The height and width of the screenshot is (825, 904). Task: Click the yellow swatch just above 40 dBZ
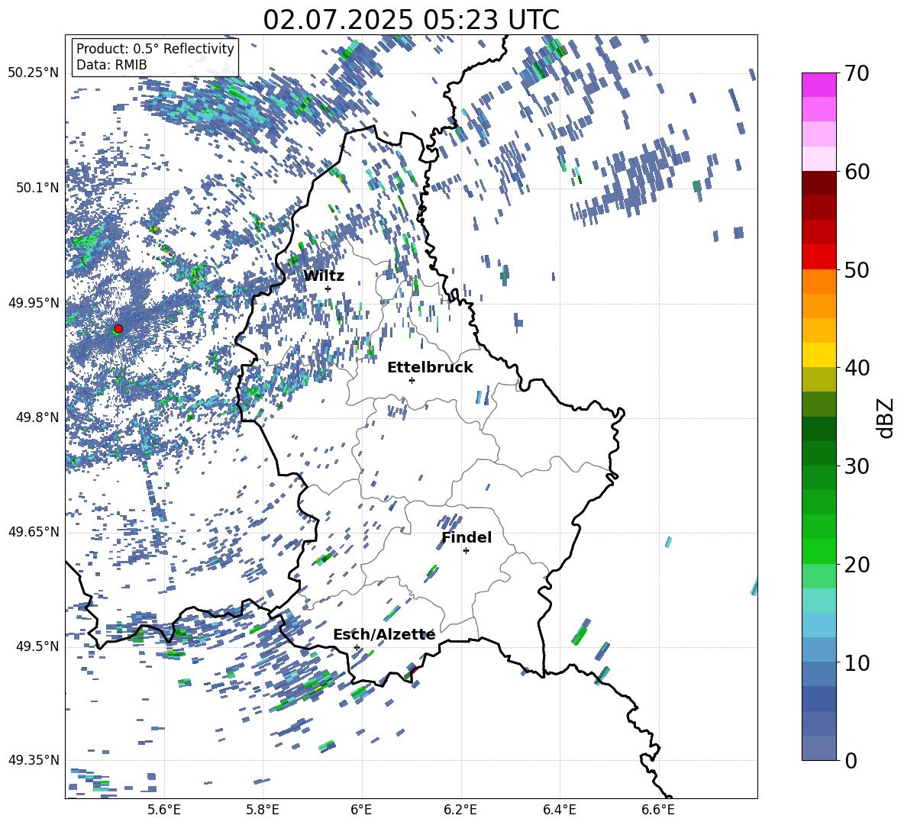coord(819,355)
